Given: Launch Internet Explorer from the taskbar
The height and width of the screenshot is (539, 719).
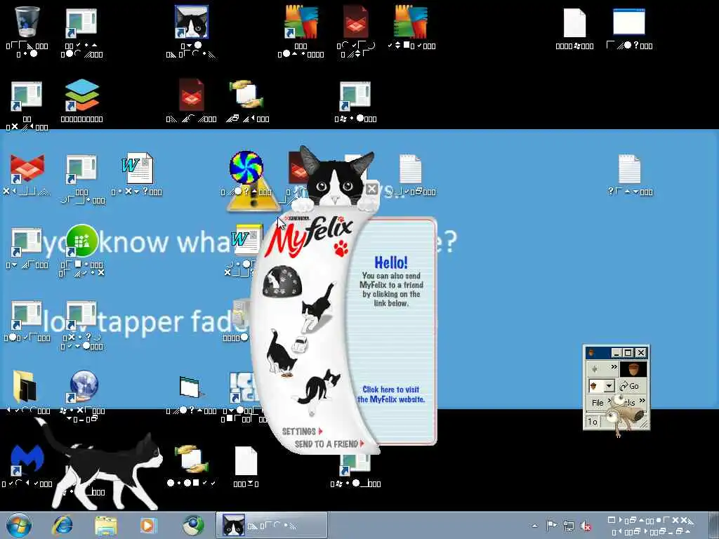Looking at the screenshot, I should tap(62, 525).
